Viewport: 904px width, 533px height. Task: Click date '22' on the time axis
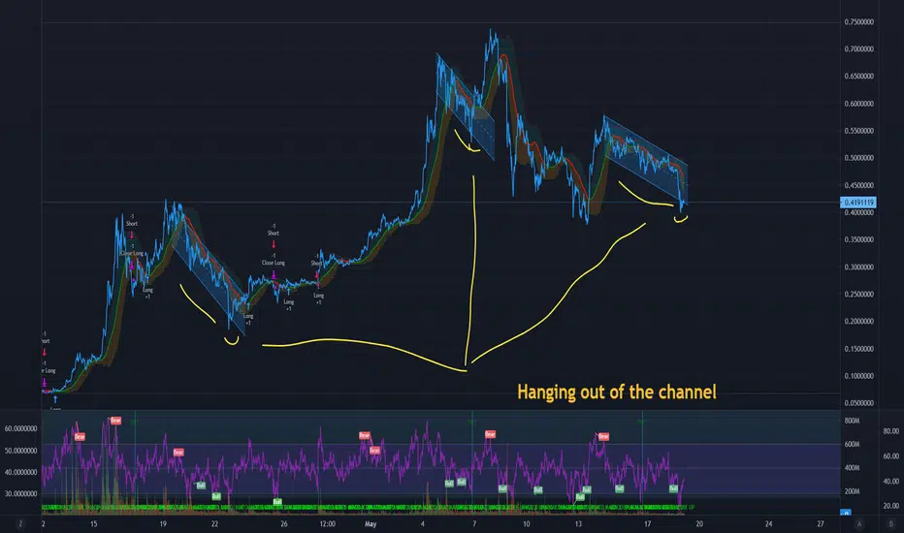(x=214, y=523)
